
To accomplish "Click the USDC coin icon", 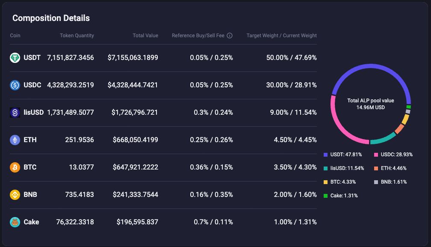I will tap(15, 85).
